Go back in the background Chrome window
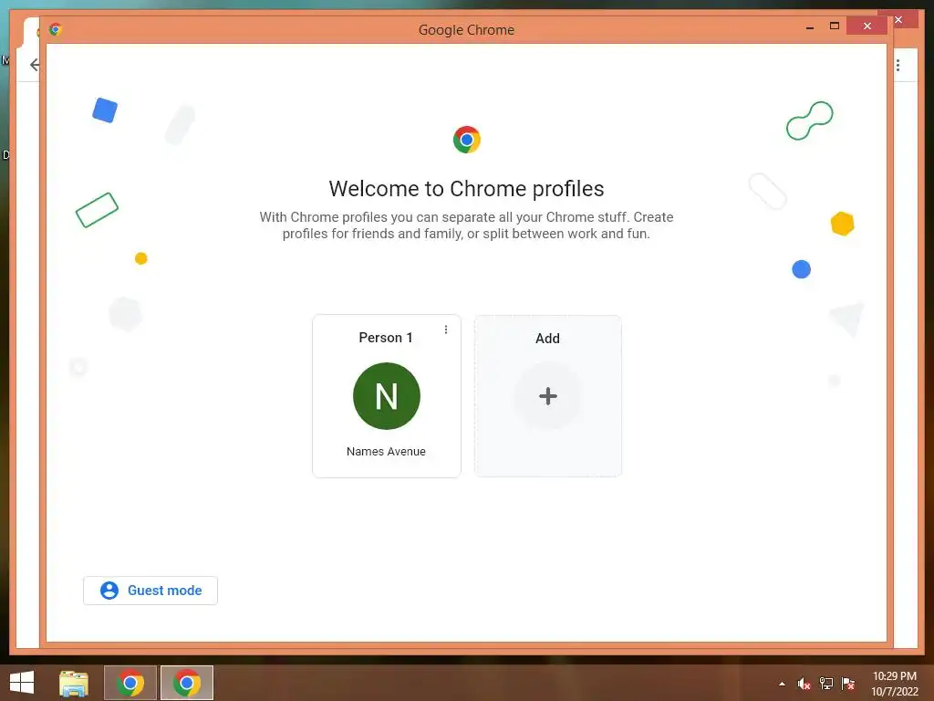Screen dimensions: 934x701 [34, 65]
